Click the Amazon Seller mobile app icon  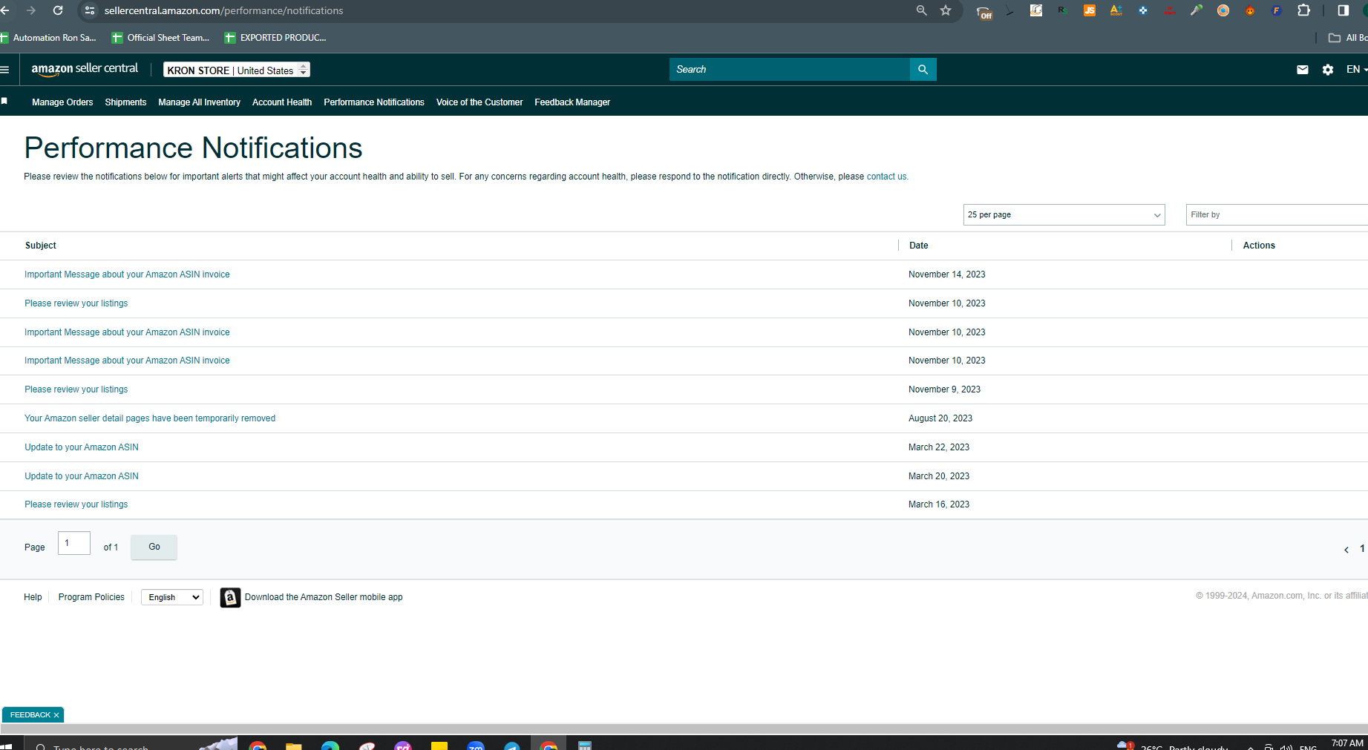(x=230, y=597)
